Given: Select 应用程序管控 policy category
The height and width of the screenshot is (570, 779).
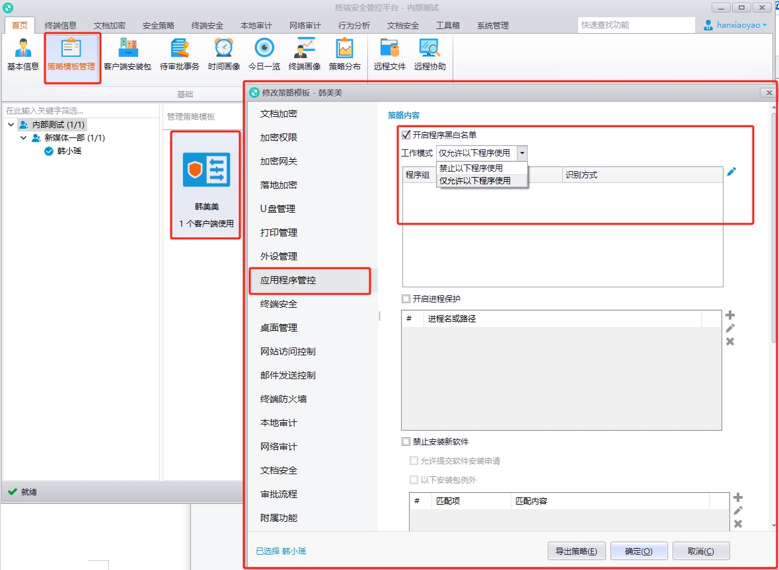Looking at the screenshot, I should [x=313, y=281].
